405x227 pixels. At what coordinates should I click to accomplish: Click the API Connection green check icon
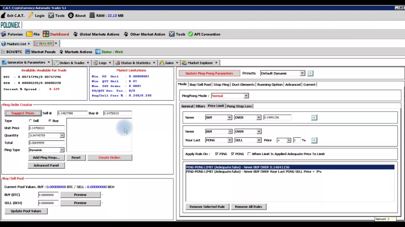click(x=190, y=34)
